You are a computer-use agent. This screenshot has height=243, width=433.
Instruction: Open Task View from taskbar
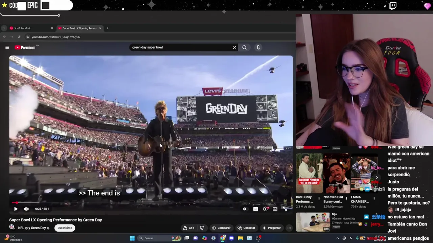pos(187,238)
